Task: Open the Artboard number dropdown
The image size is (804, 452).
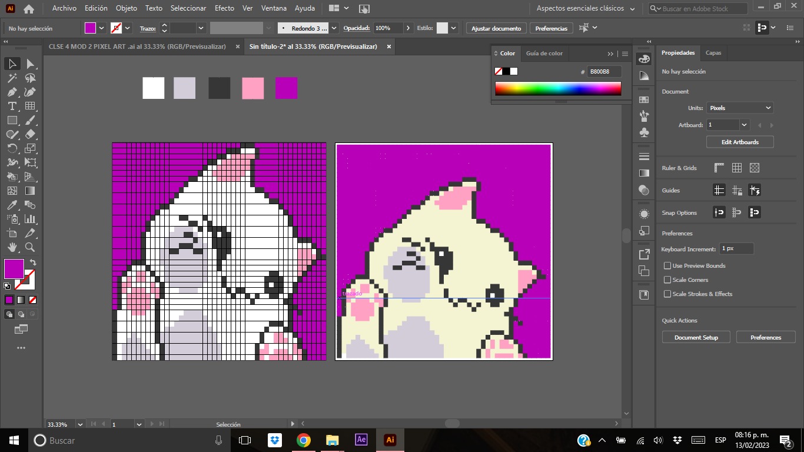Action: pyautogui.click(x=745, y=125)
